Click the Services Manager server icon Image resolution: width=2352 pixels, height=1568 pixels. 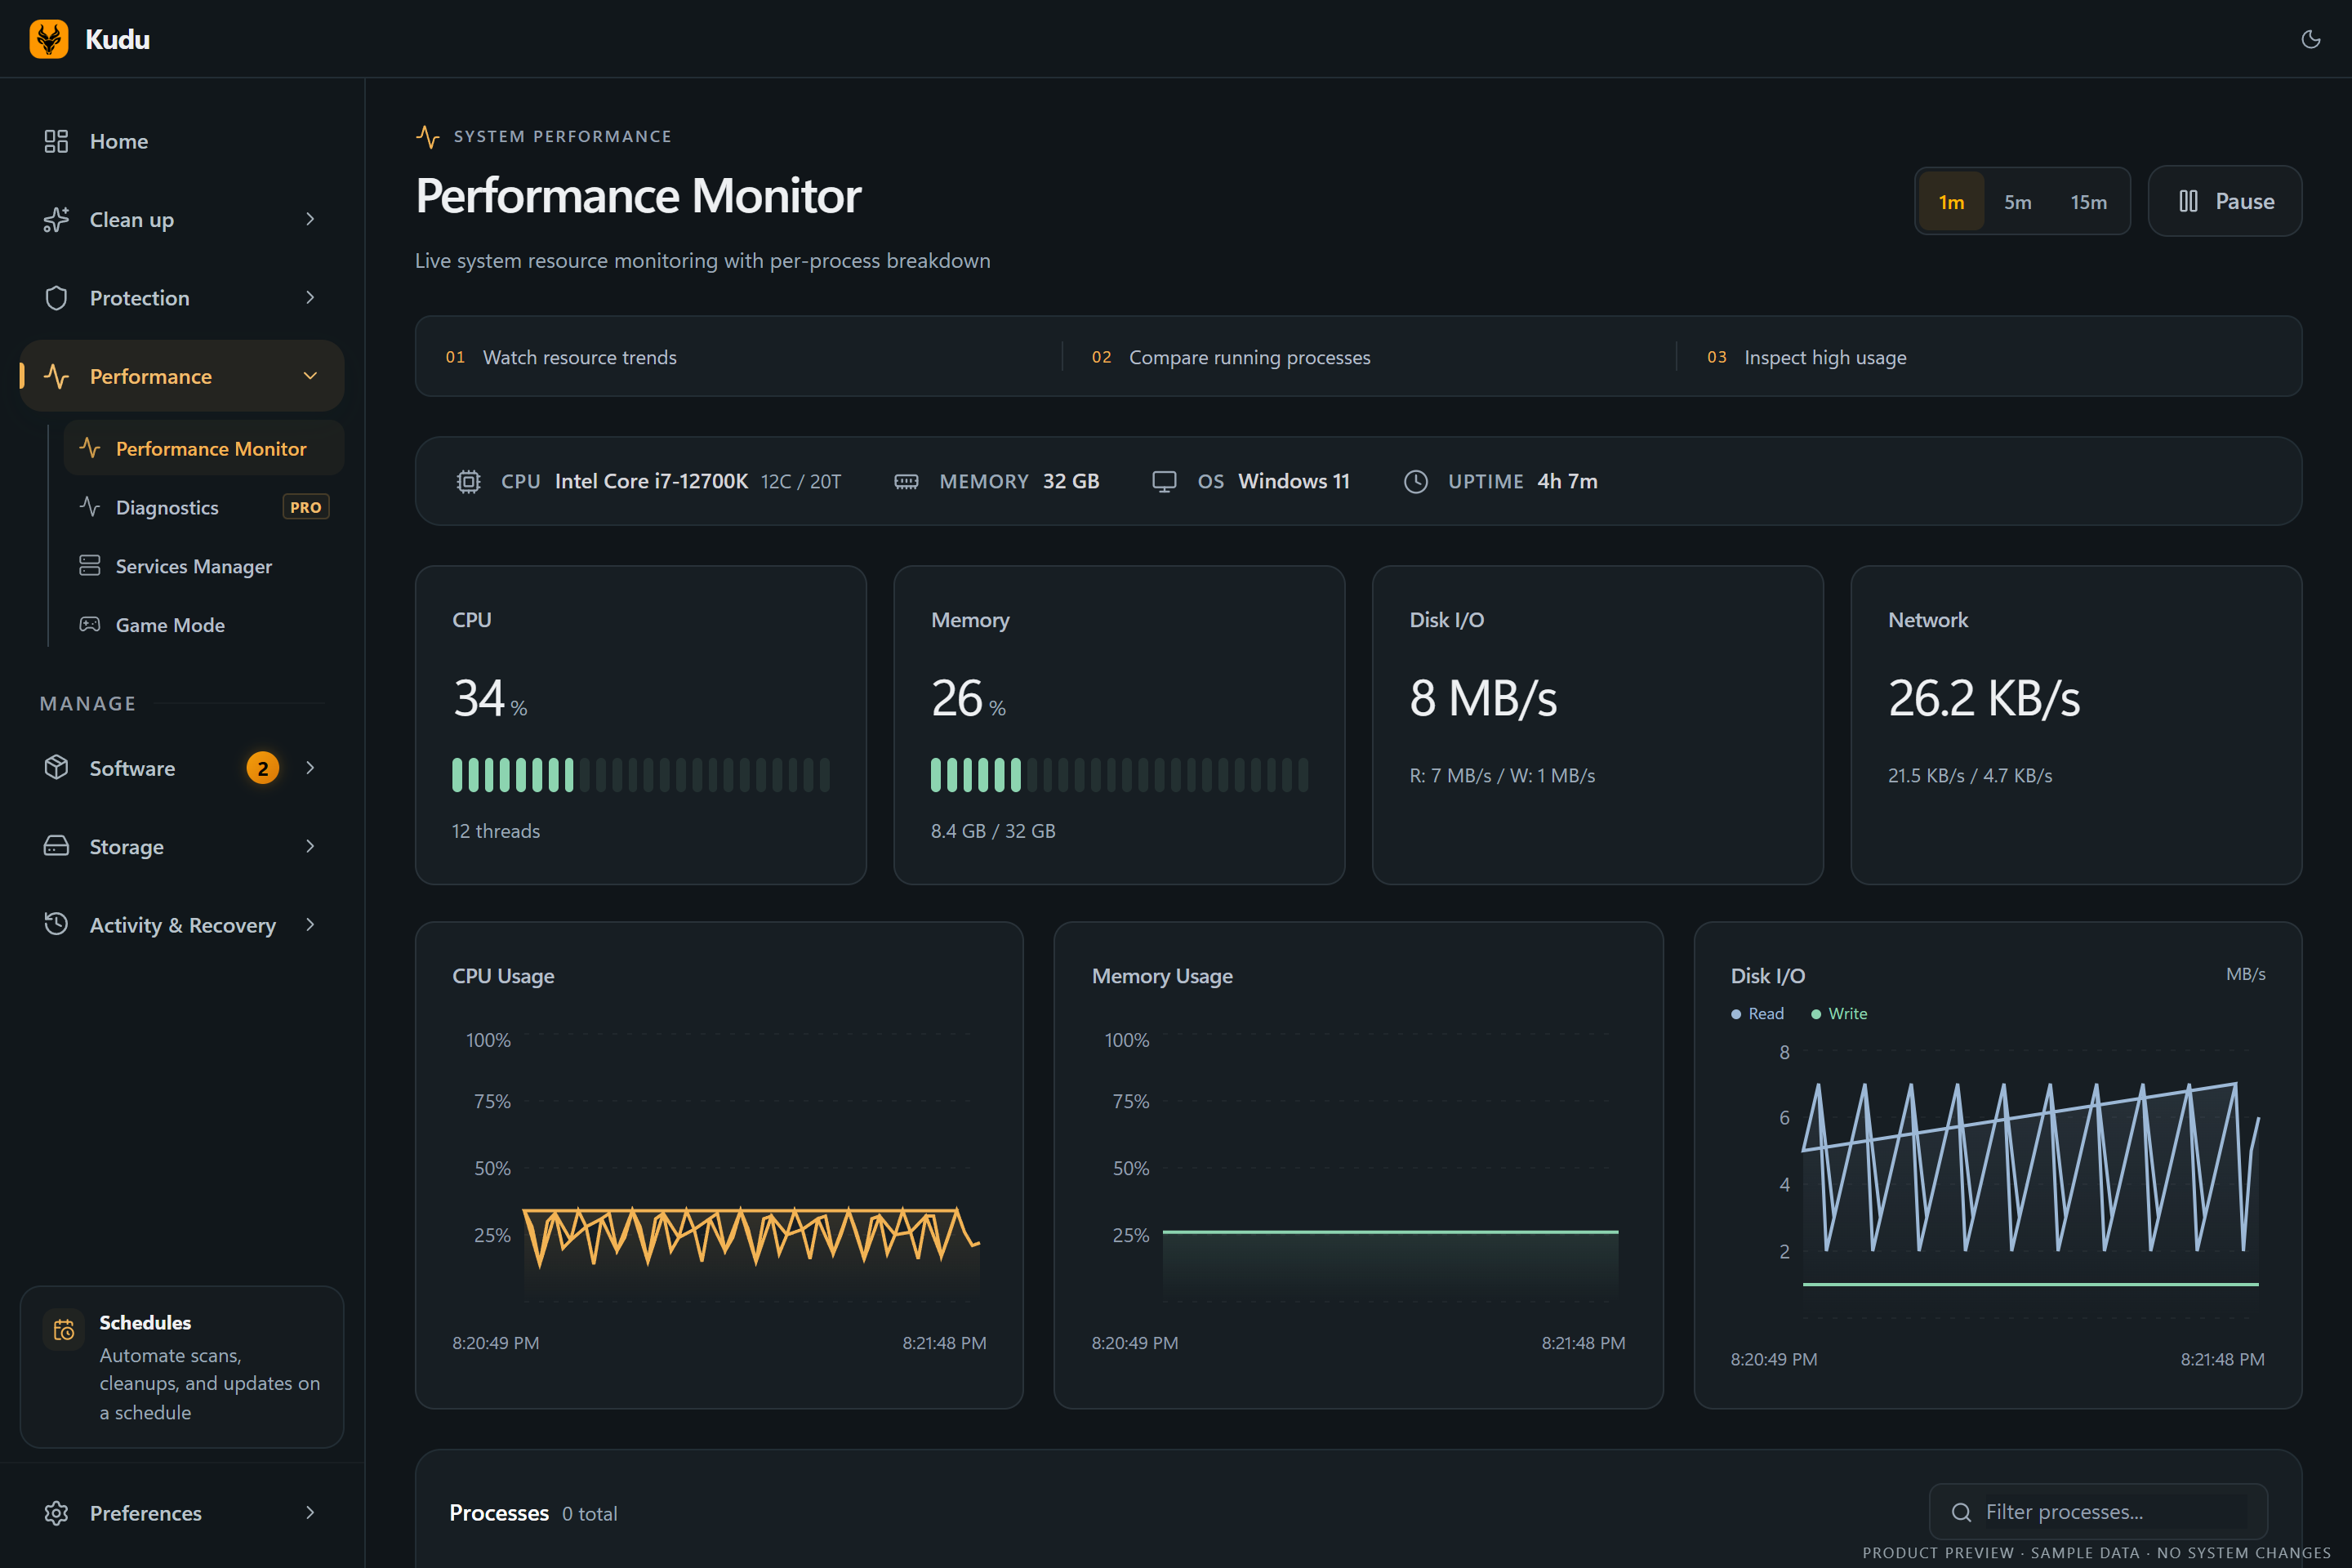(90, 566)
